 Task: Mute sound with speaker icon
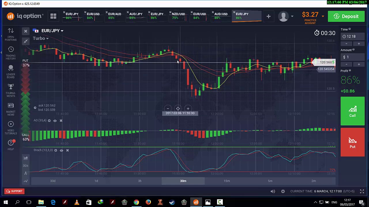[x=273, y=191]
